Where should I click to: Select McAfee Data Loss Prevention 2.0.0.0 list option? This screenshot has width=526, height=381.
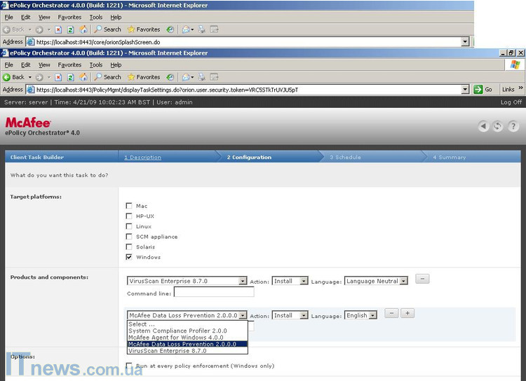[x=187, y=344]
